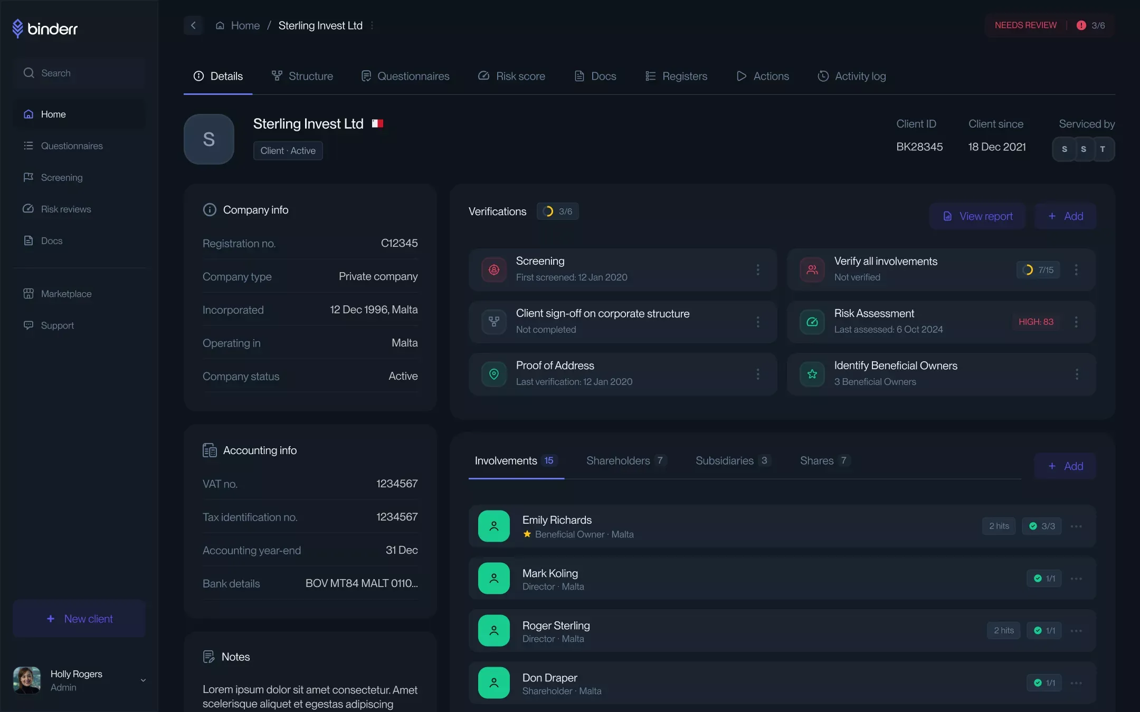Click the sidebar Search field
This screenshot has height=712, width=1140.
click(79, 73)
